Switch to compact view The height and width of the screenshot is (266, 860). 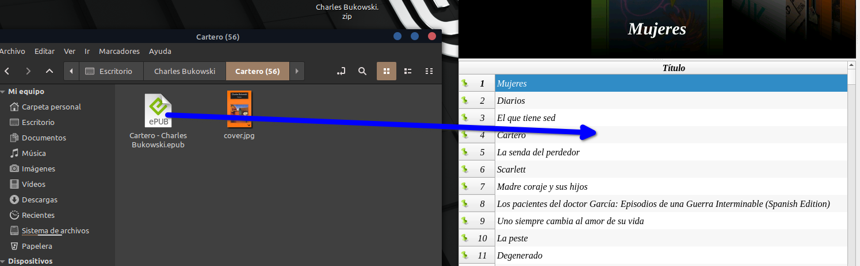coord(429,71)
